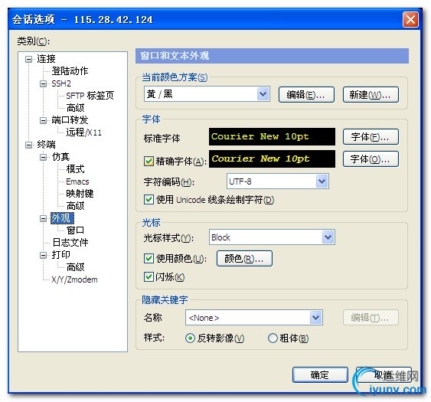Screen dimensions: 431x402
Task: Toggle the 精确字体 checkbox
Action: (x=149, y=161)
